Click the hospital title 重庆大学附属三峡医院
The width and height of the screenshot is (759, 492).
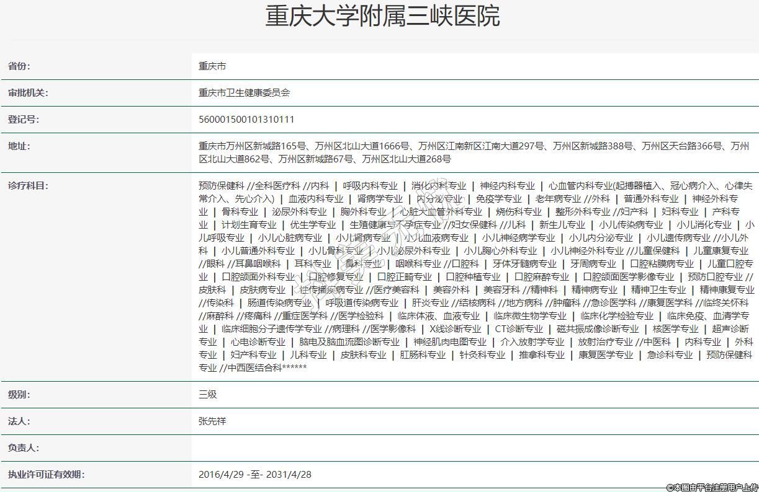382,17
